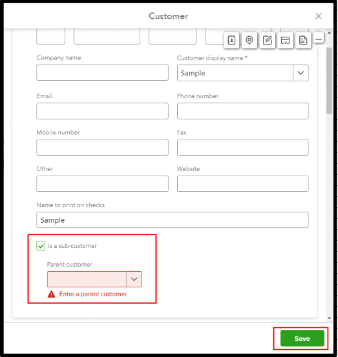Select the Phone number field
This screenshot has width=338, height=357.
point(243,111)
